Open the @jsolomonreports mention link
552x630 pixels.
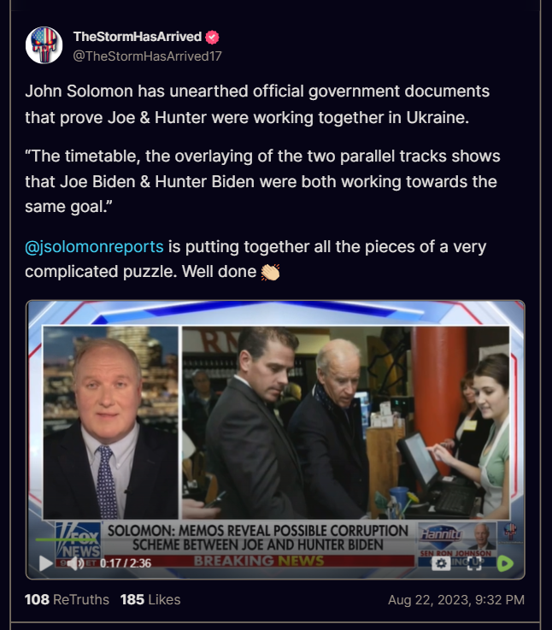[94, 247]
